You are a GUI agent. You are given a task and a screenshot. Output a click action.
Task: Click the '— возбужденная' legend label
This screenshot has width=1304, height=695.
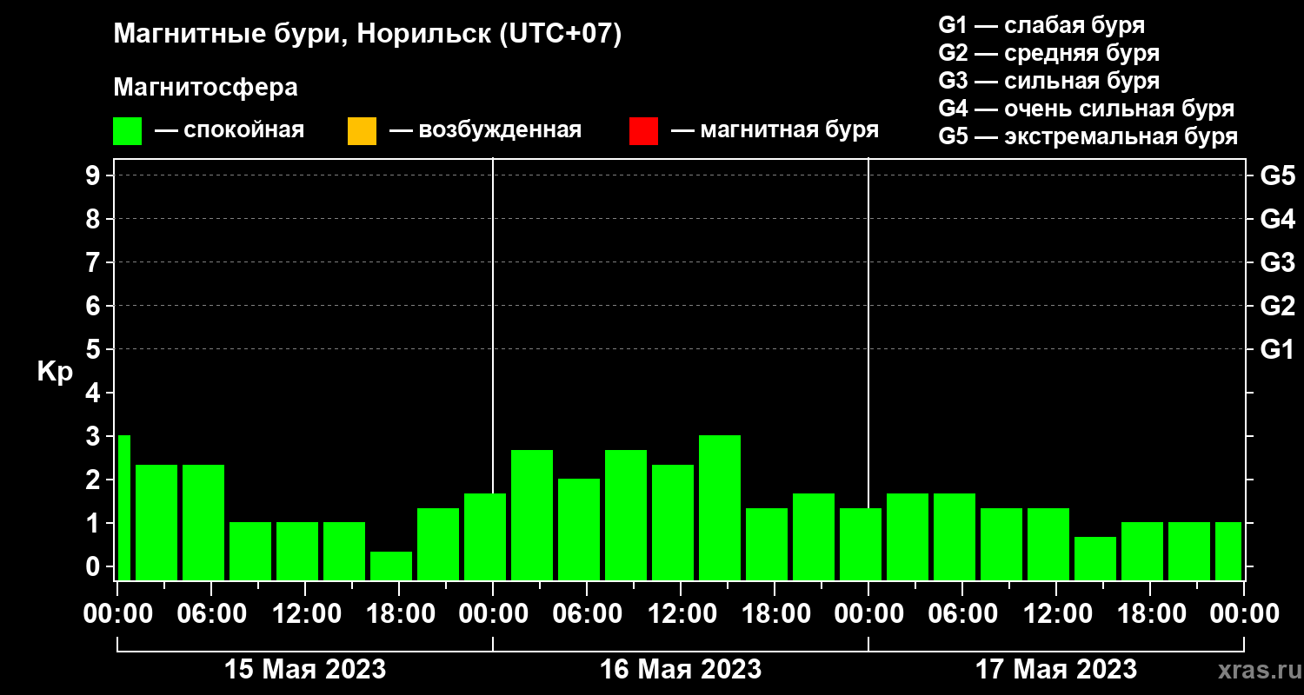pyautogui.click(x=485, y=131)
